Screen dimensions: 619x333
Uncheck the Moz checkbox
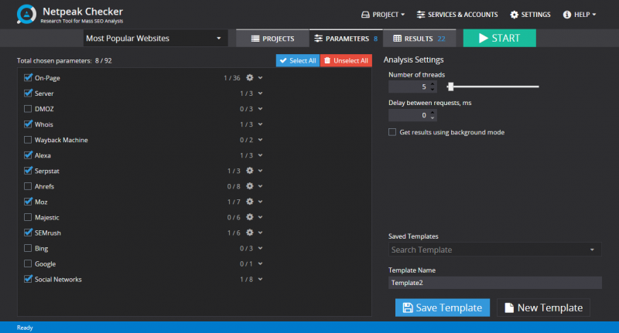28,202
